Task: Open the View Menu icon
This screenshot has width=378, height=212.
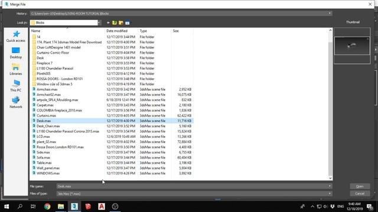Action: point(128,23)
